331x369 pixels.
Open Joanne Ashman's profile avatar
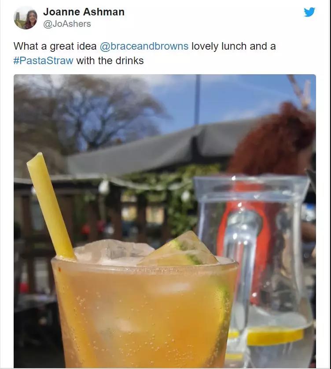[x=26, y=18]
